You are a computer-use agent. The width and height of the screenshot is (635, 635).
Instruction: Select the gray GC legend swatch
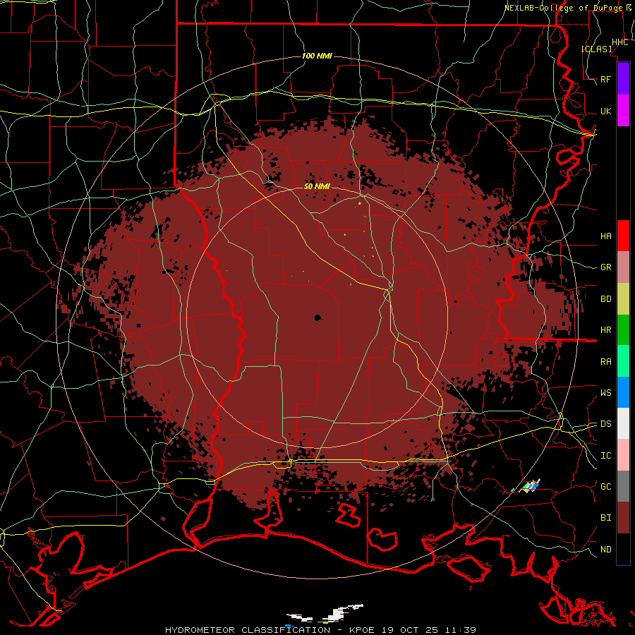pyautogui.click(x=623, y=486)
